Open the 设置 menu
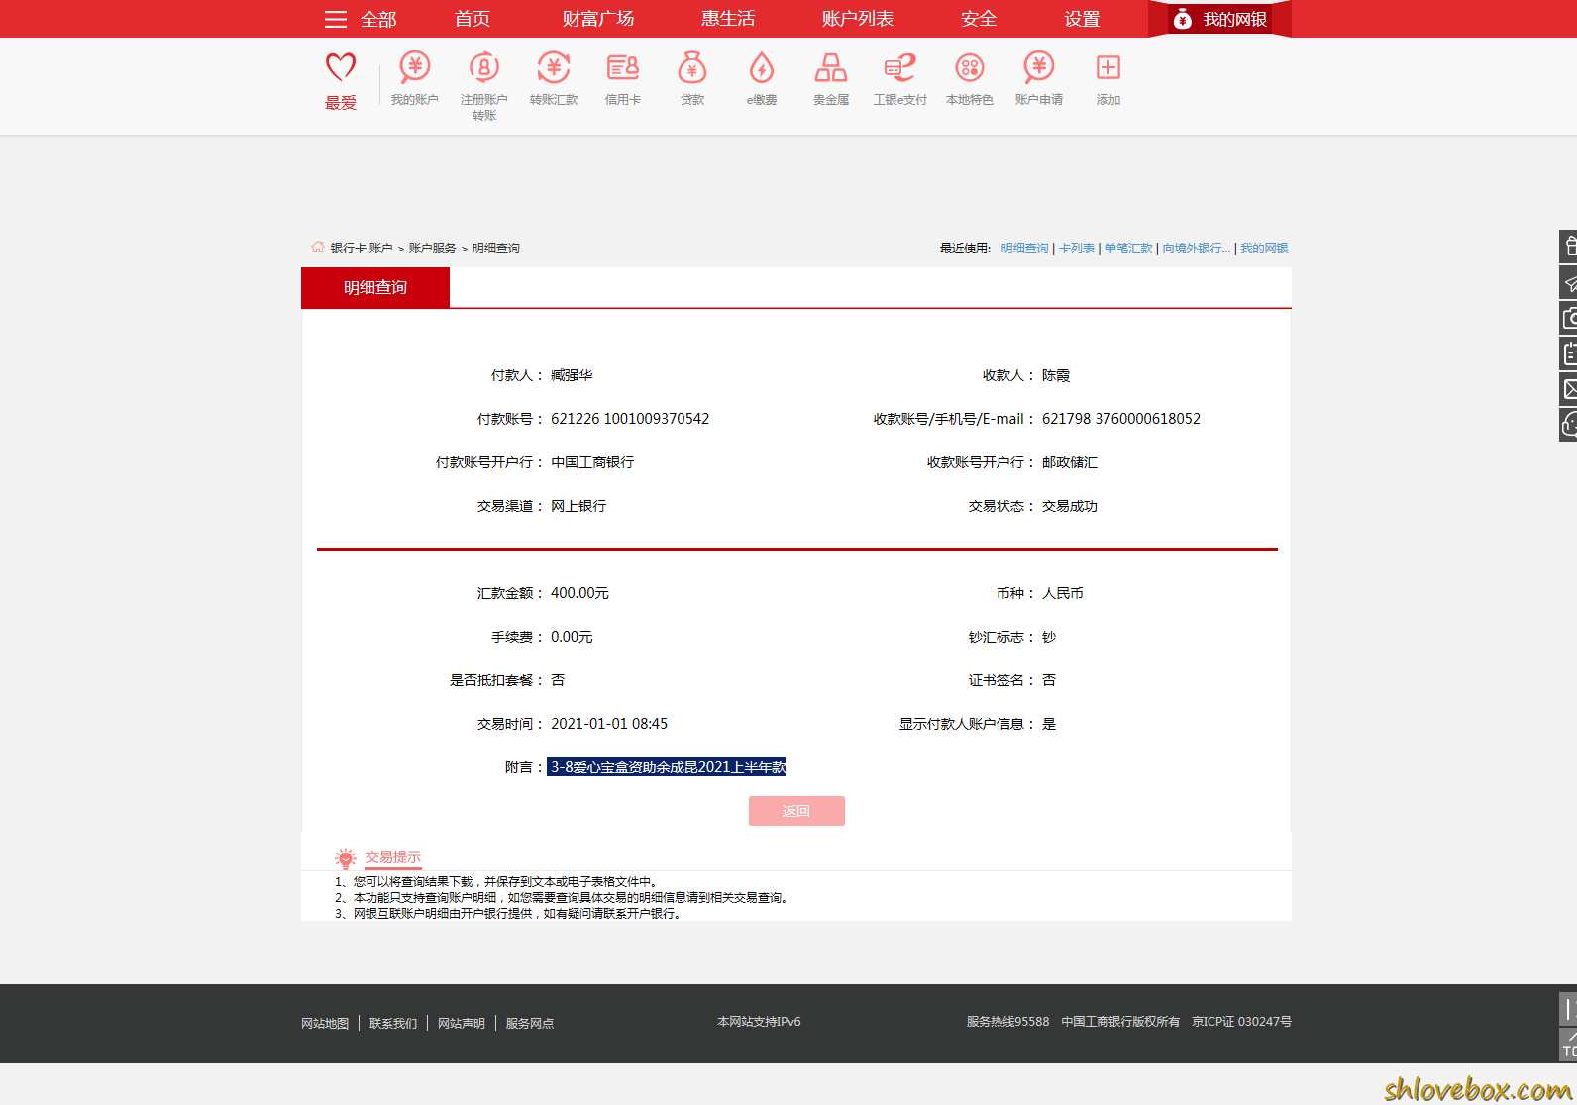Image resolution: width=1577 pixels, height=1105 pixels. pyautogui.click(x=1082, y=19)
